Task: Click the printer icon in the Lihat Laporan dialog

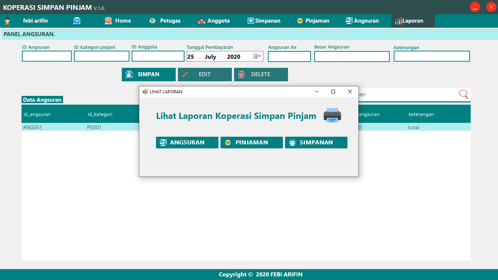Action: click(x=332, y=116)
